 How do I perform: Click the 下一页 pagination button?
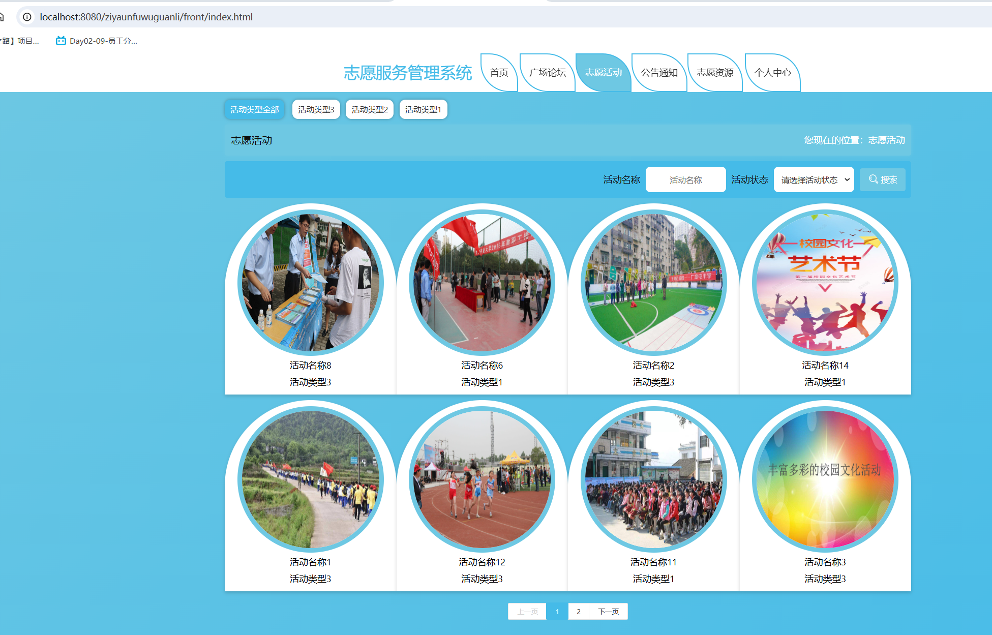tap(608, 611)
